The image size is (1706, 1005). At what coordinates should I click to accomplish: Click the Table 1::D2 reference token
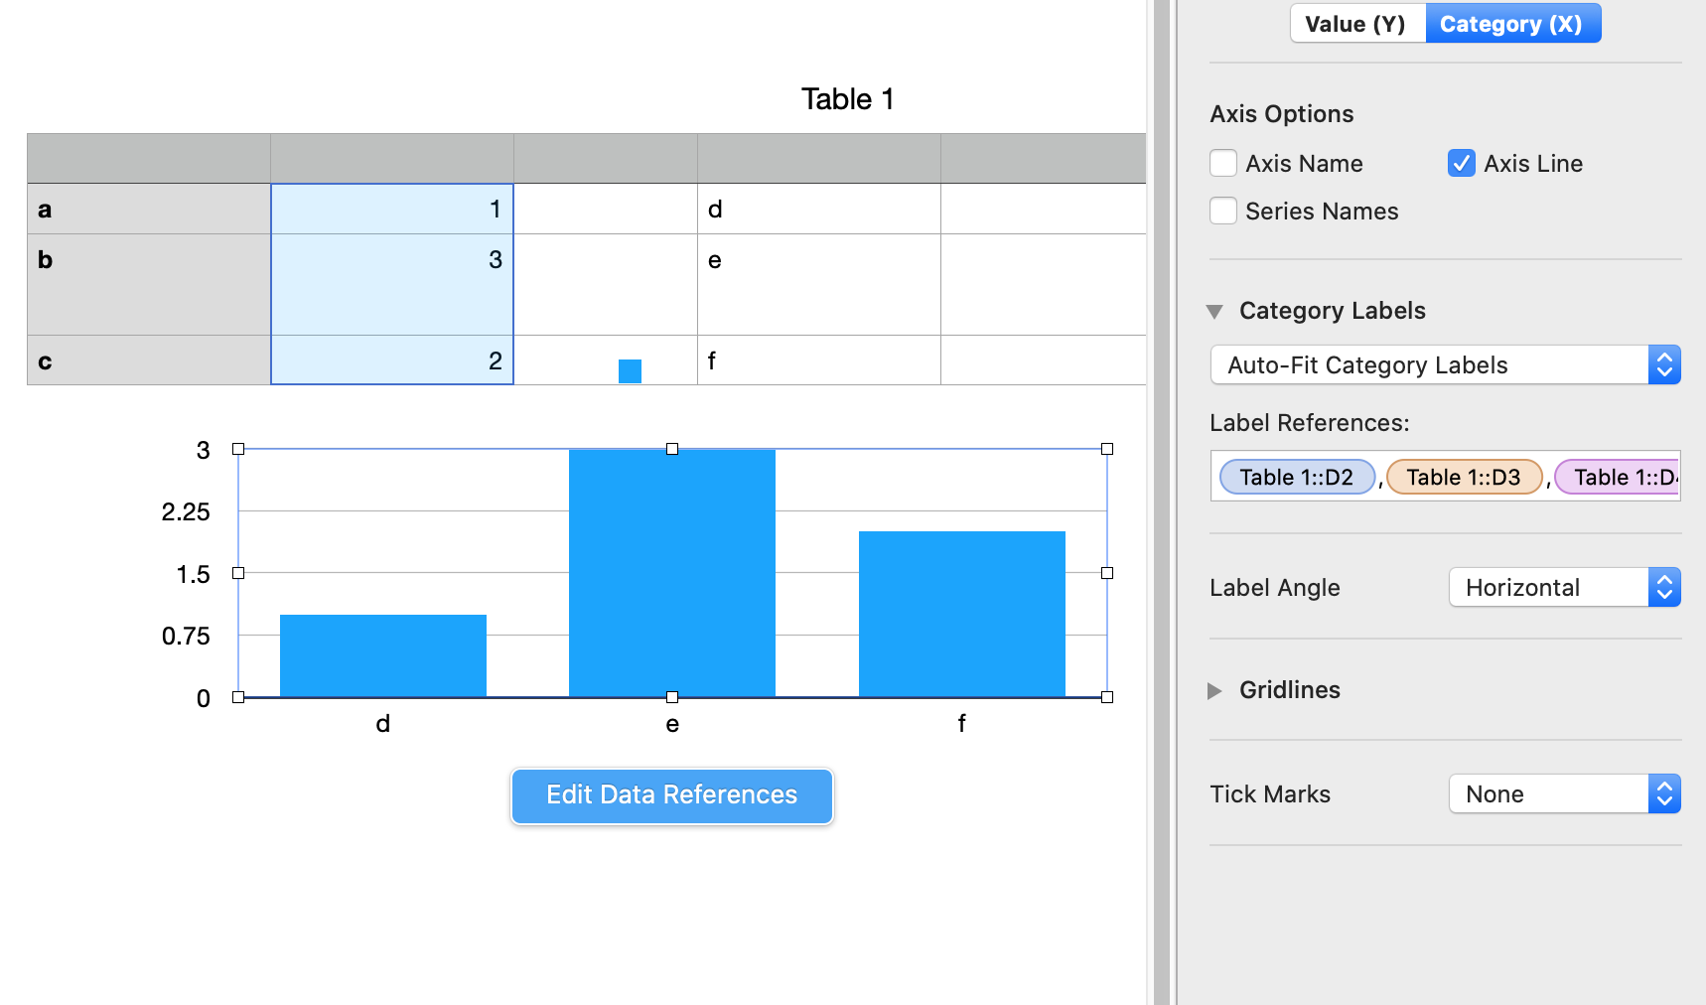click(x=1296, y=478)
